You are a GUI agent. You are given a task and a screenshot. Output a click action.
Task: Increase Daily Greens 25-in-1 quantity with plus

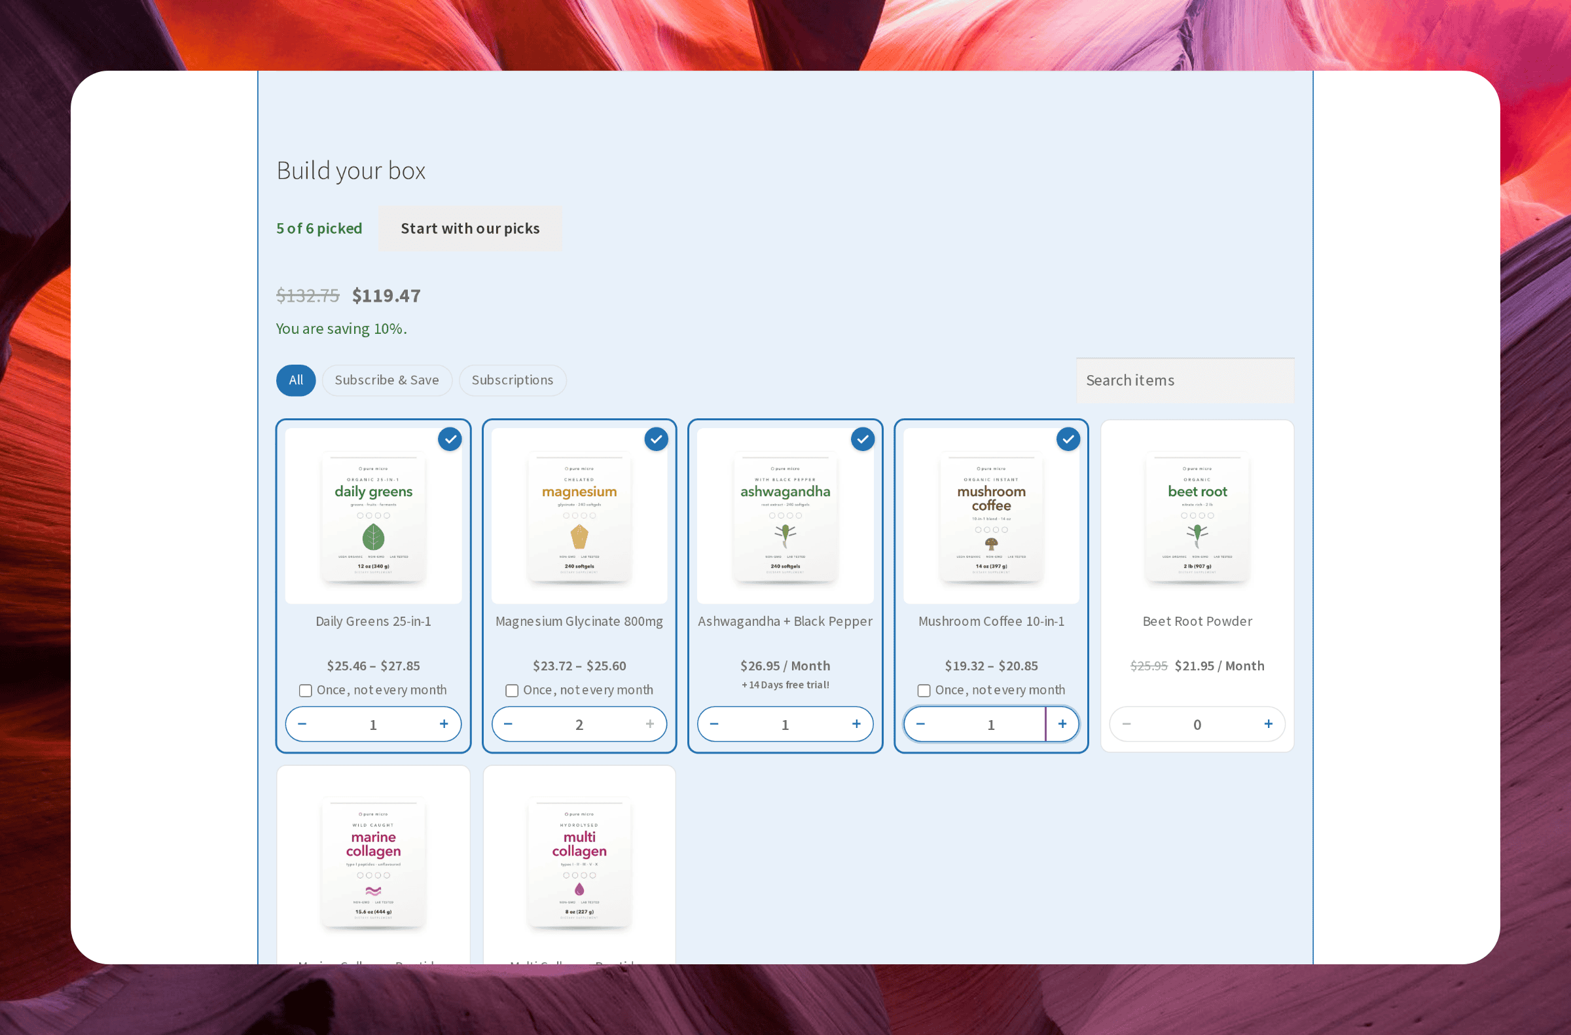click(x=444, y=724)
